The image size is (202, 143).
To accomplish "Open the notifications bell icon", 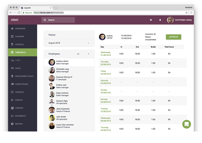I will [160, 20].
